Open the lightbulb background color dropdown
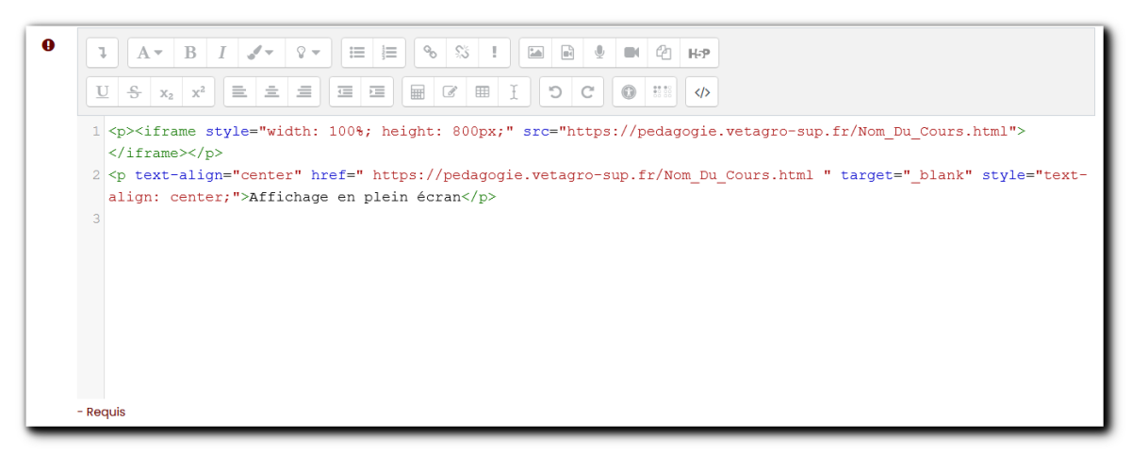 (308, 53)
